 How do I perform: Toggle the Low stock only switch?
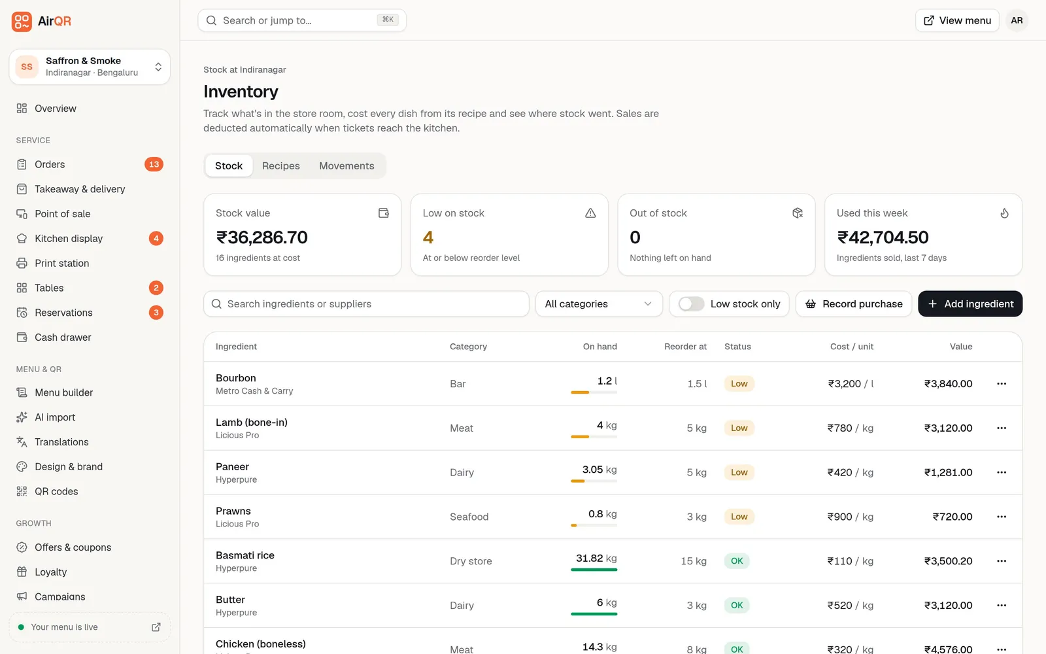coord(691,304)
